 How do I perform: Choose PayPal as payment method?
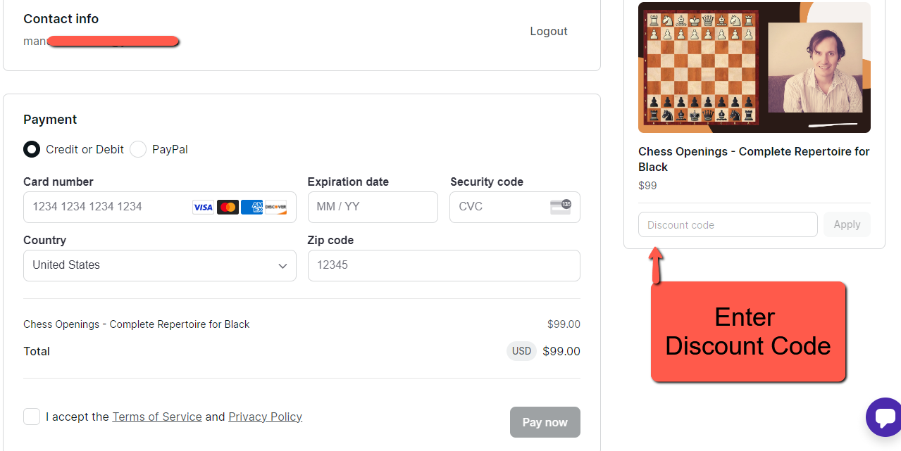click(138, 149)
